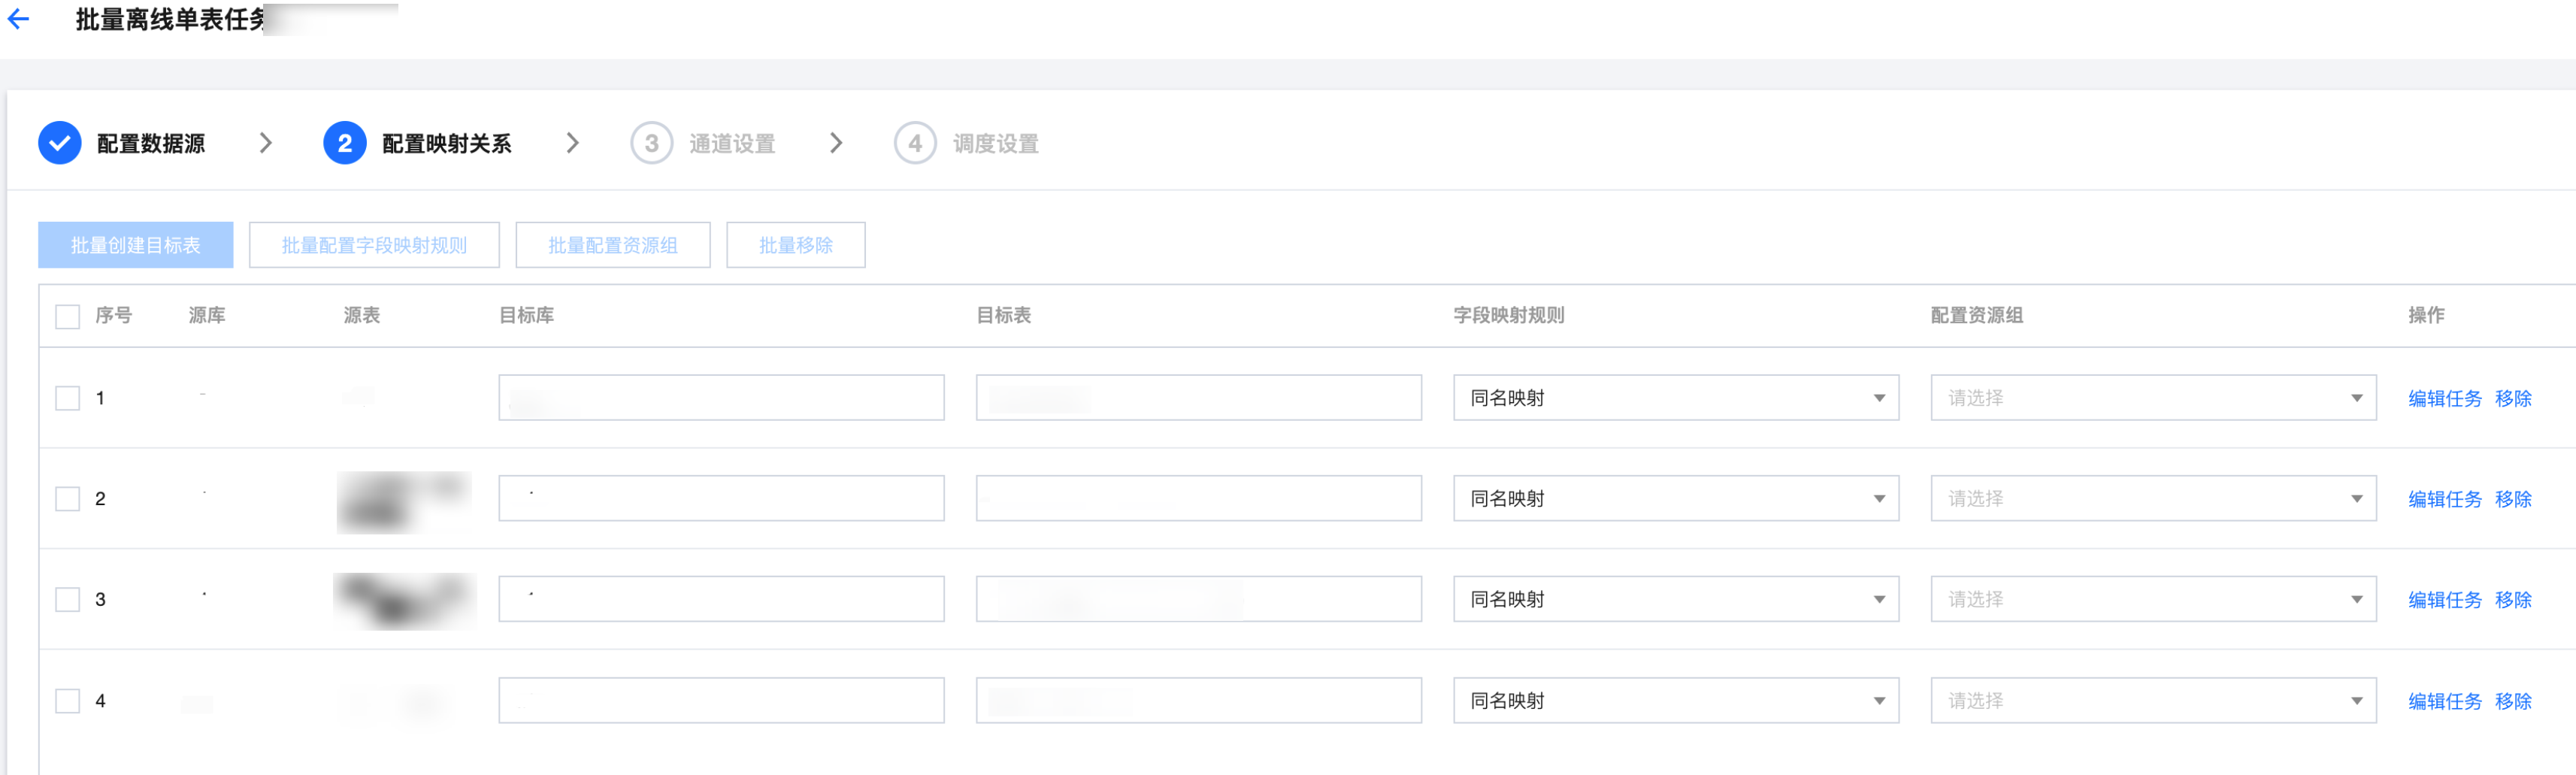Click the step 4 circle icon
Screen dimensions: 2576x775
click(x=914, y=143)
